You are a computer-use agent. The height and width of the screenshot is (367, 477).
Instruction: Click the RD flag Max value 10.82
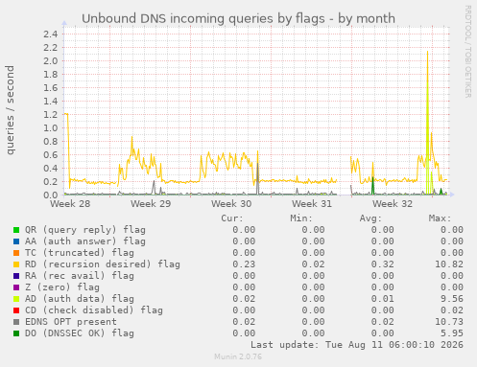point(449,264)
